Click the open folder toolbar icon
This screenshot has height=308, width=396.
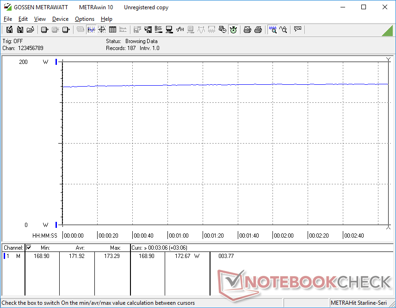pos(31,30)
